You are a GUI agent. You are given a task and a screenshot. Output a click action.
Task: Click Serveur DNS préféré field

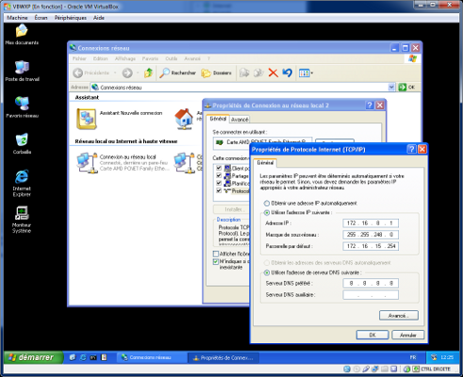pos(371,283)
